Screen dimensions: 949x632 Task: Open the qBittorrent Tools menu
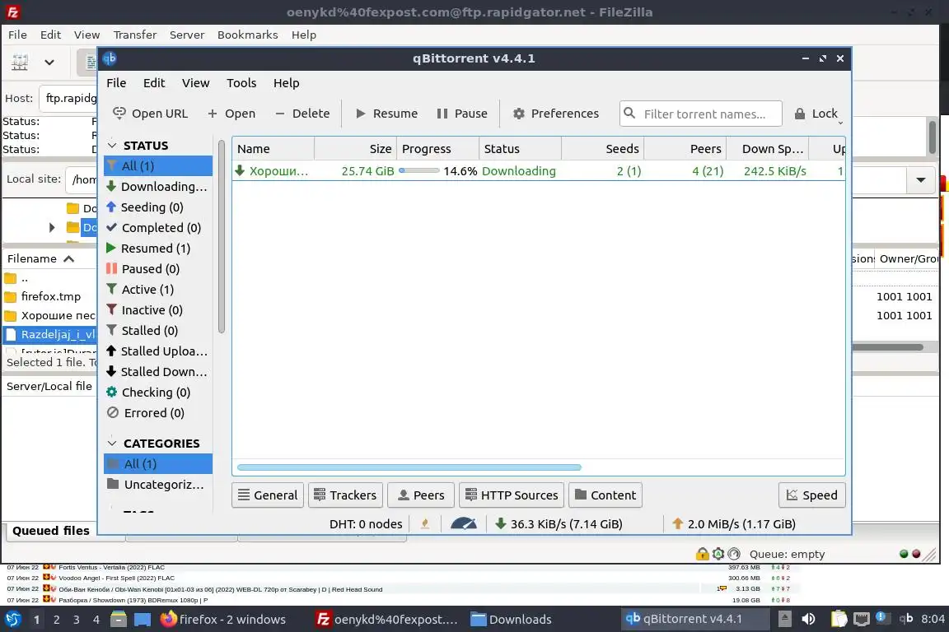[241, 83]
